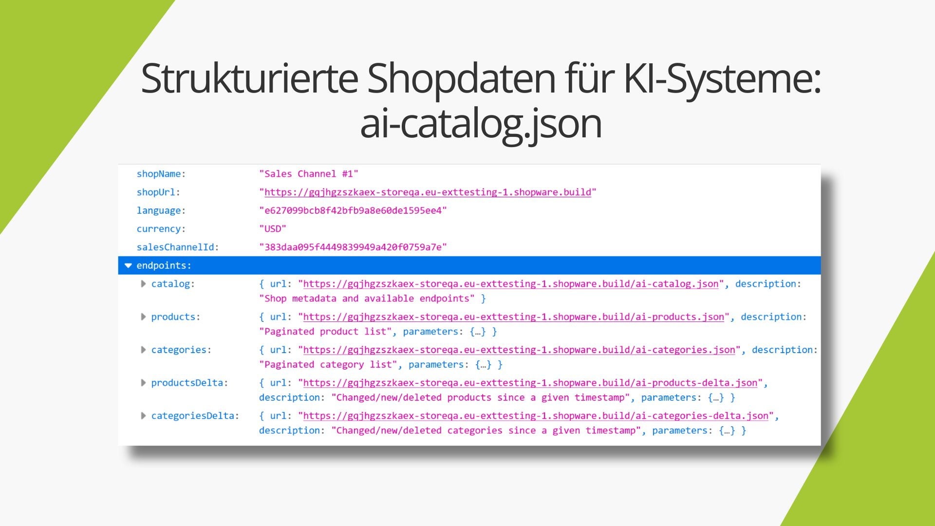This screenshot has width=935, height=526.
Task: Select the "Sales Channel #1" value
Action: pos(309,174)
